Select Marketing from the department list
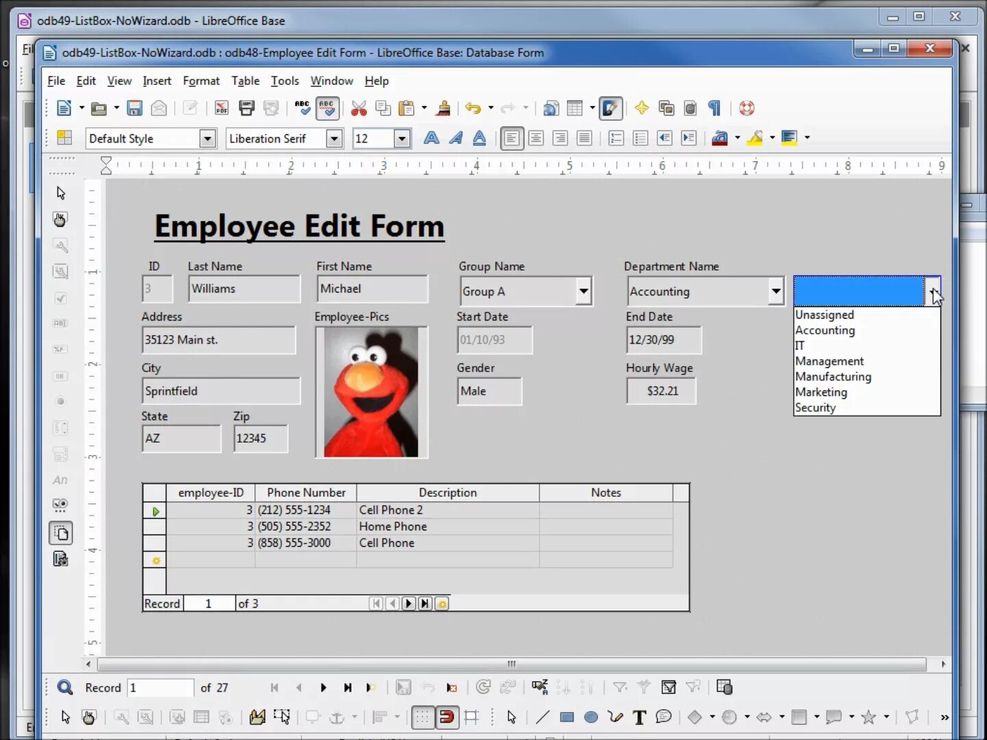Viewport: 987px width, 740px height. 821,392
